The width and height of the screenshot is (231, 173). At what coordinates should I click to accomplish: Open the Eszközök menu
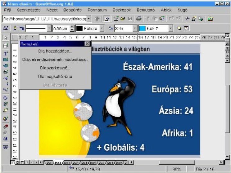click(x=122, y=10)
